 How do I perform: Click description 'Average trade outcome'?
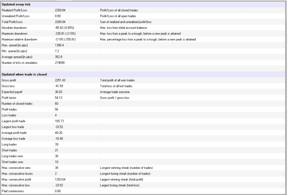pos(115,92)
